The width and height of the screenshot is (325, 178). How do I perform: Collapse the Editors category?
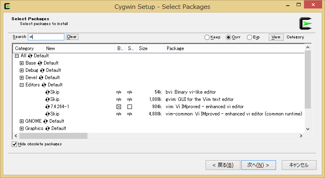click(21, 85)
